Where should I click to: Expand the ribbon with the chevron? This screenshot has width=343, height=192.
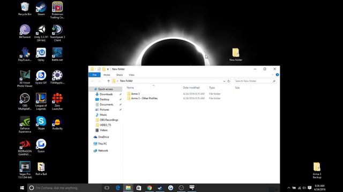(273, 75)
